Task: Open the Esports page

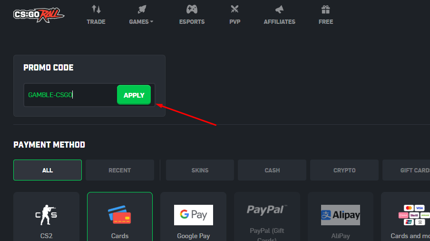Action: [x=192, y=22]
